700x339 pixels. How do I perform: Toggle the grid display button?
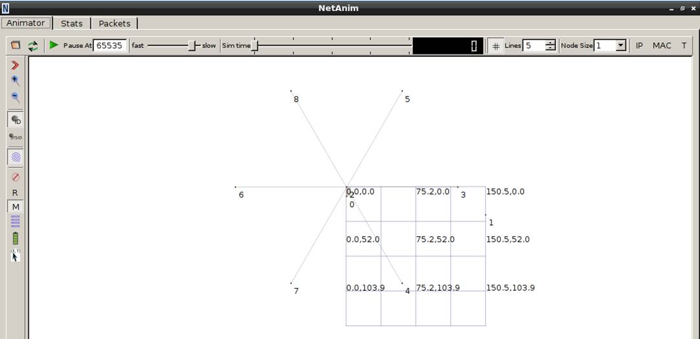(496, 46)
